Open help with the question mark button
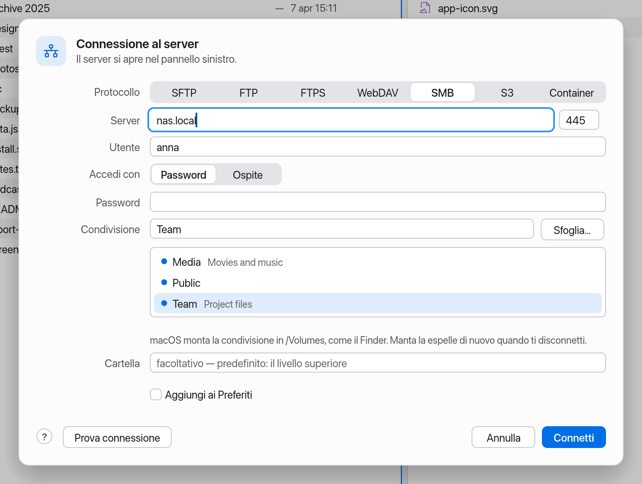The width and height of the screenshot is (642, 484). [44, 436]
